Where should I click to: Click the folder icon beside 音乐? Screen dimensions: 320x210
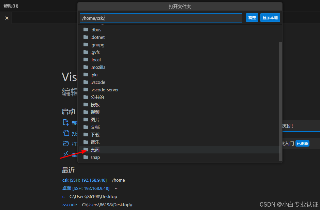(86, 142)
